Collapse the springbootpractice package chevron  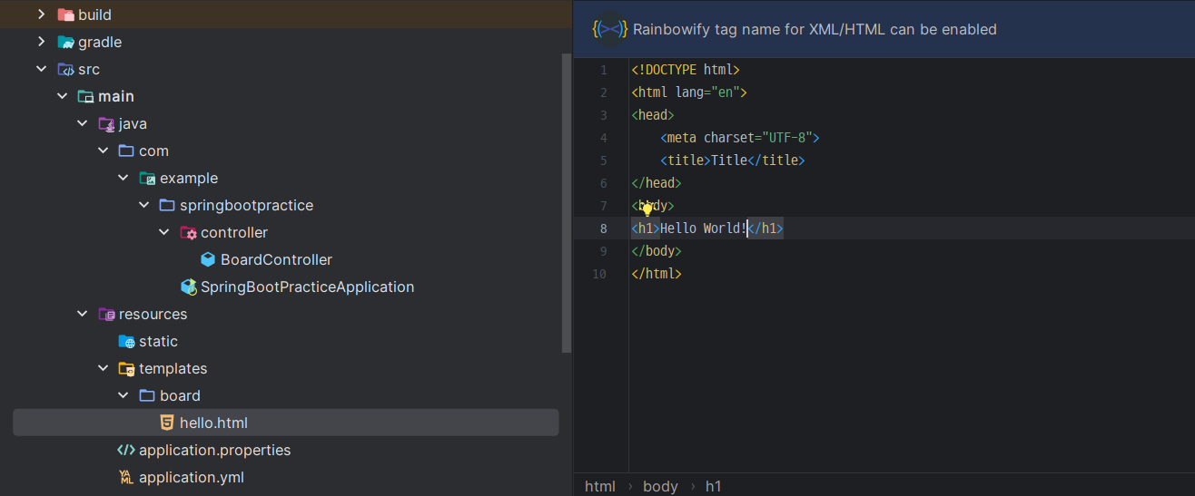143,205
